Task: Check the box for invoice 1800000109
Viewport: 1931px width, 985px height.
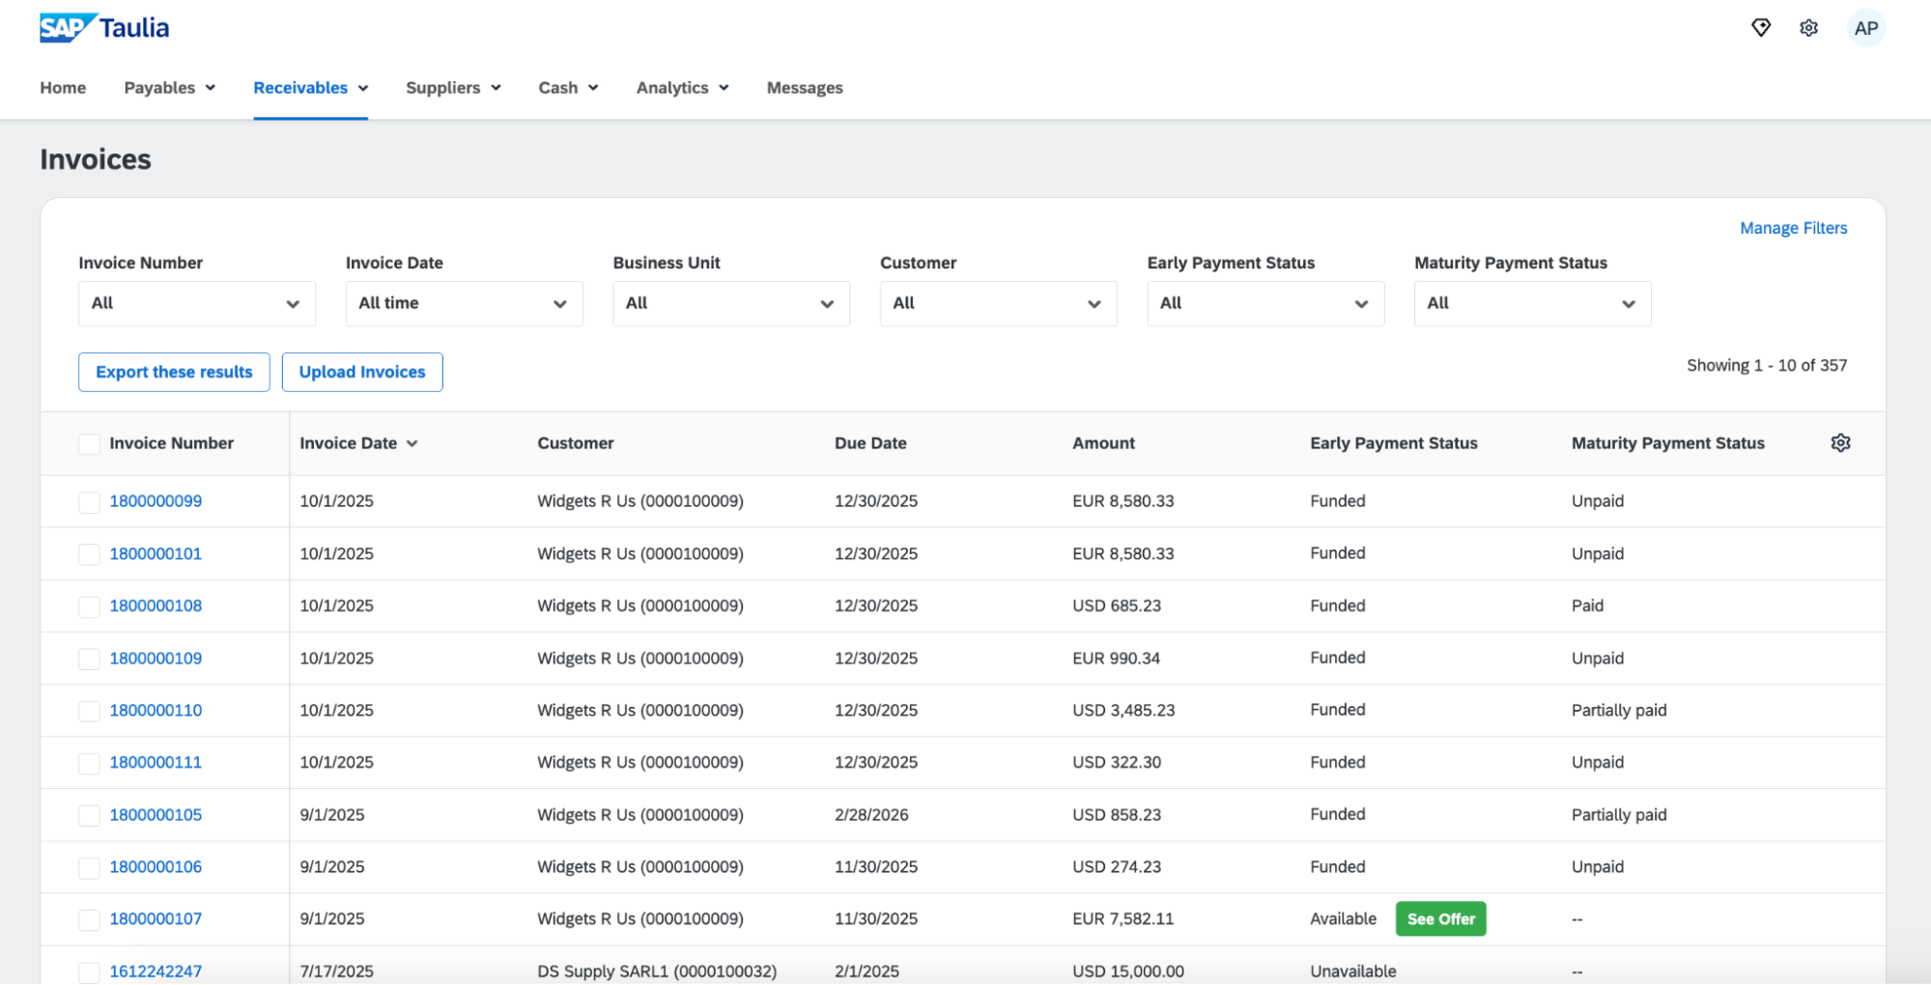Action: point(89,658)
